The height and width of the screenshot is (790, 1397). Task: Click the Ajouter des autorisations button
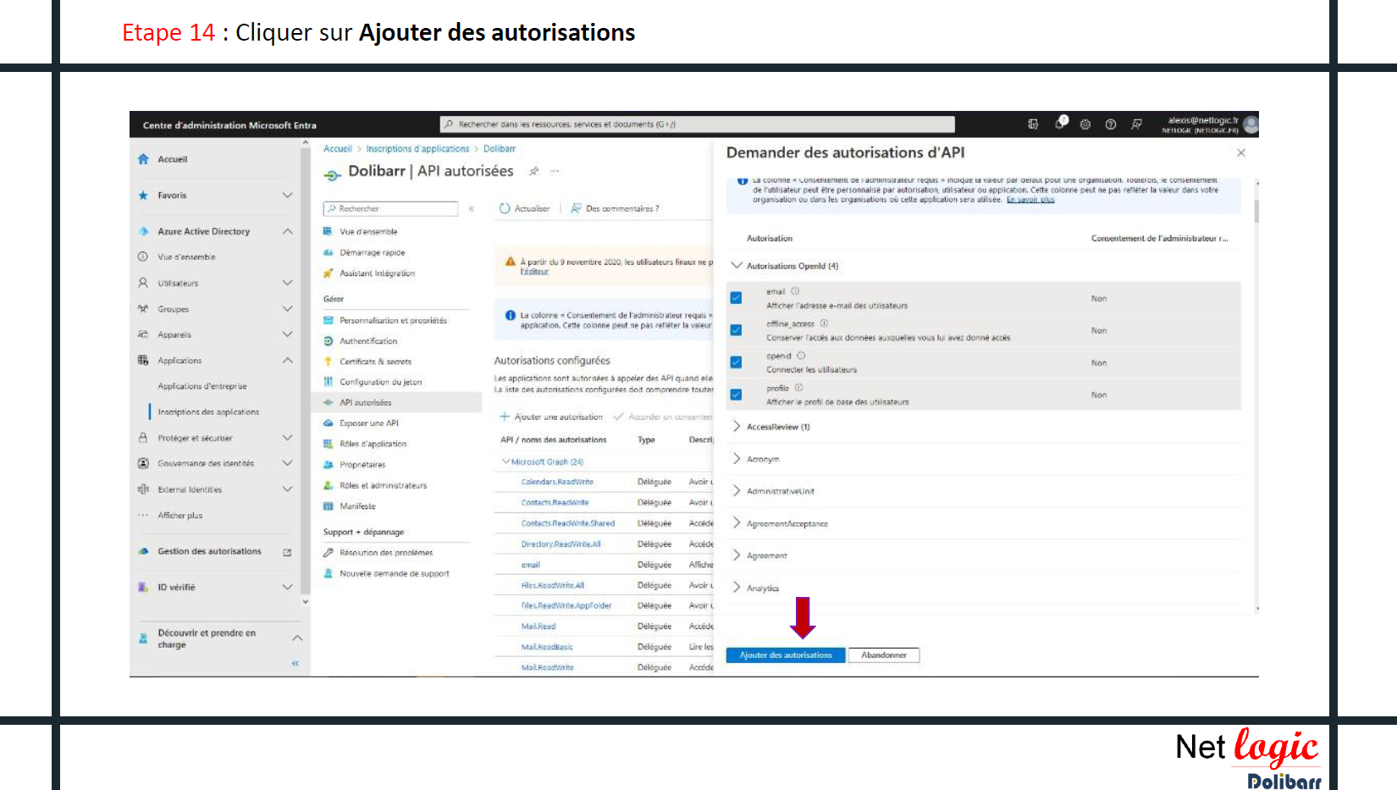coord(785,655)
